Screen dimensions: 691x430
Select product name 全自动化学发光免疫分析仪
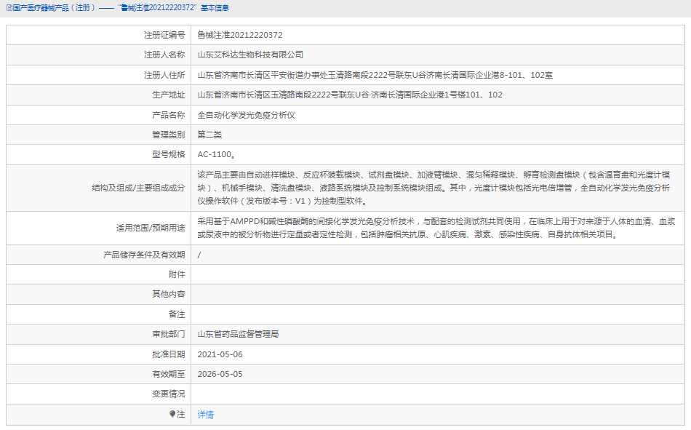point(246,115)
